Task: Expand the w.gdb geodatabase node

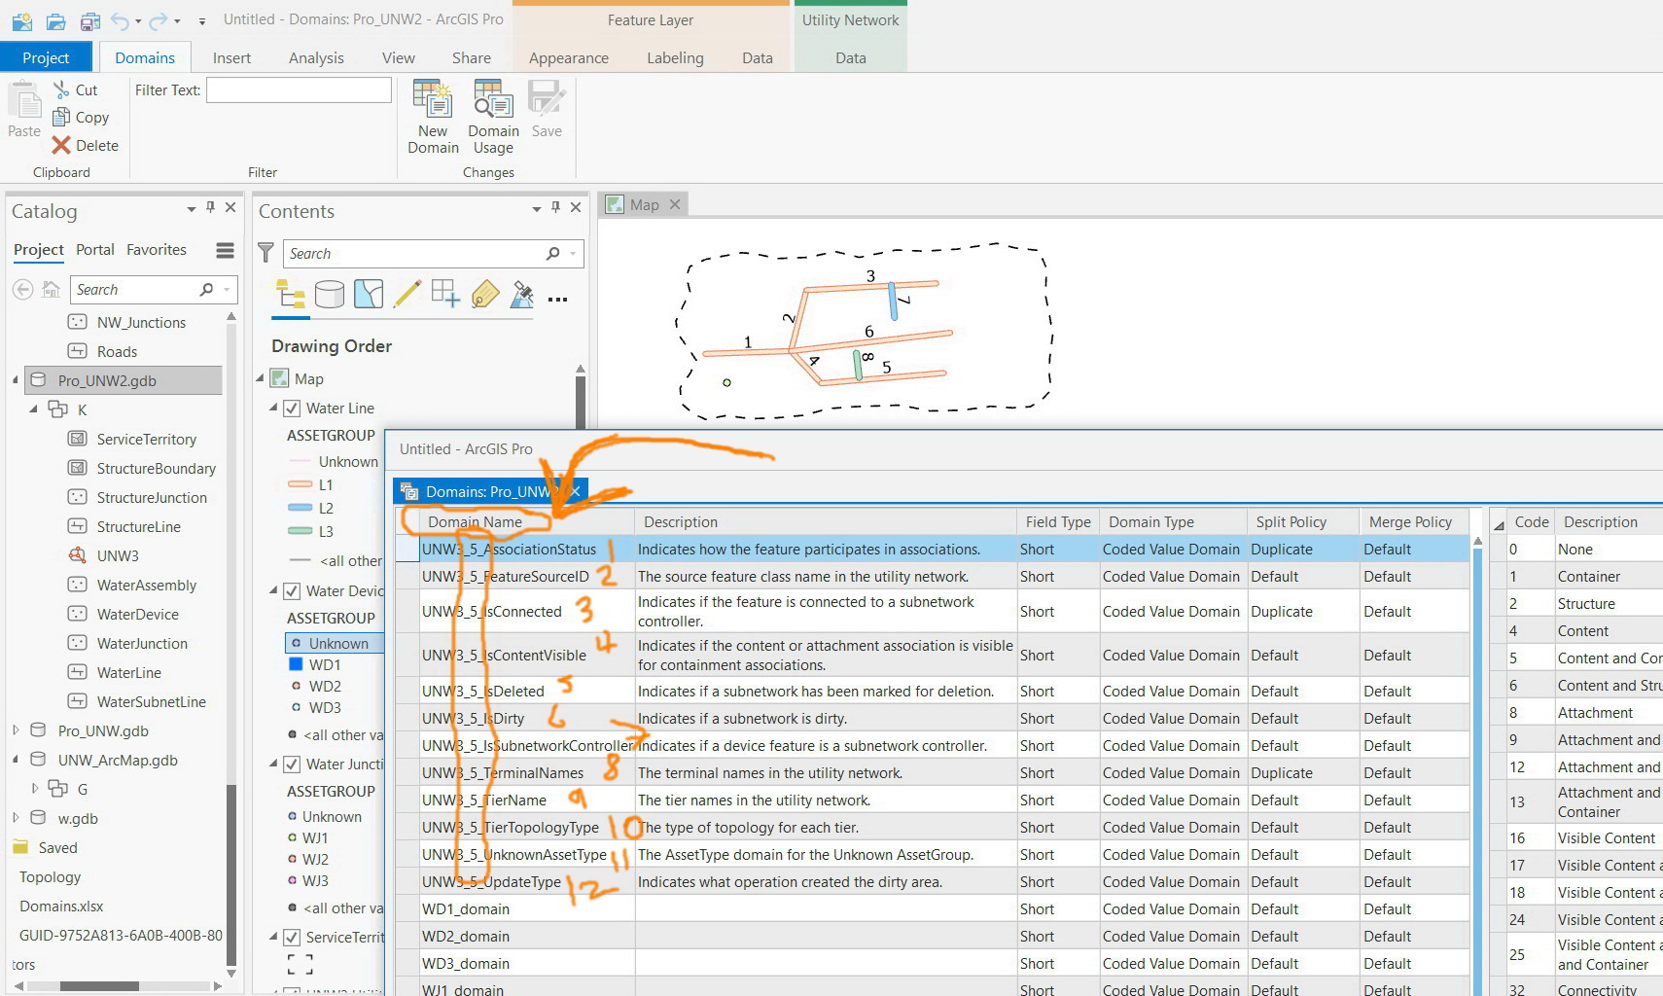Action: tap(16, 818)
